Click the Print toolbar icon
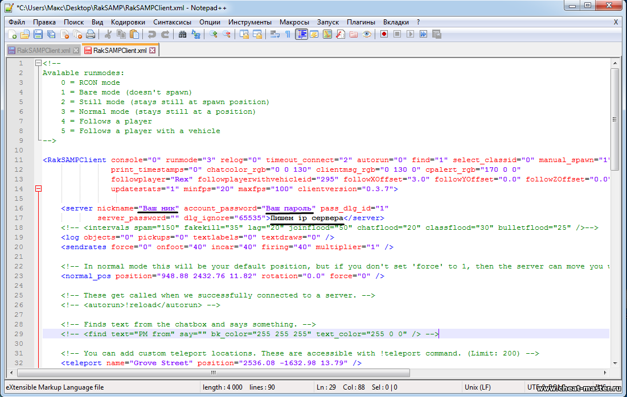 (x=91, y=35)
